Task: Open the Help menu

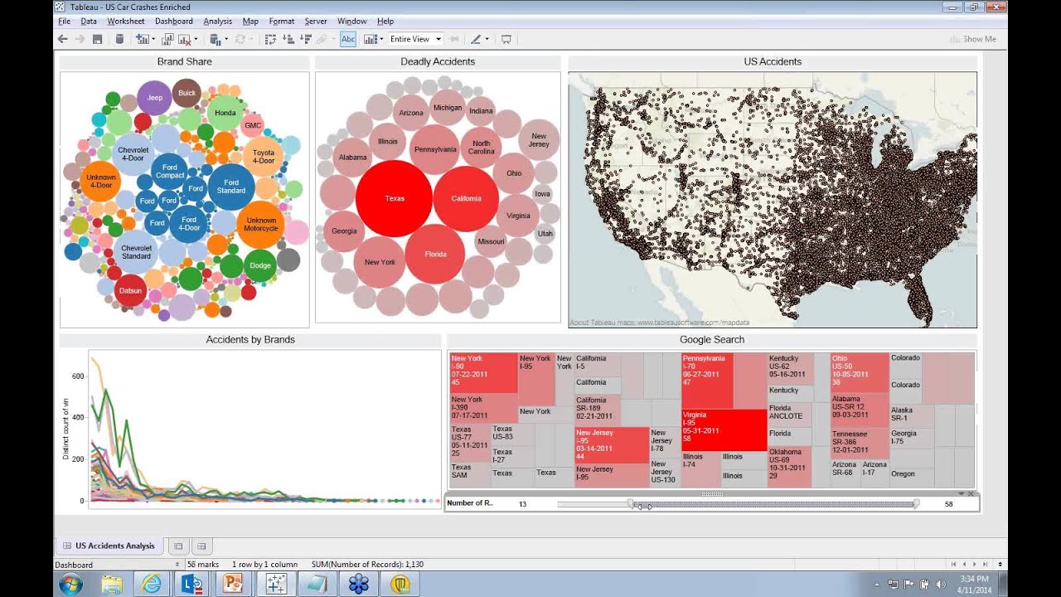Action: point(385,21)
